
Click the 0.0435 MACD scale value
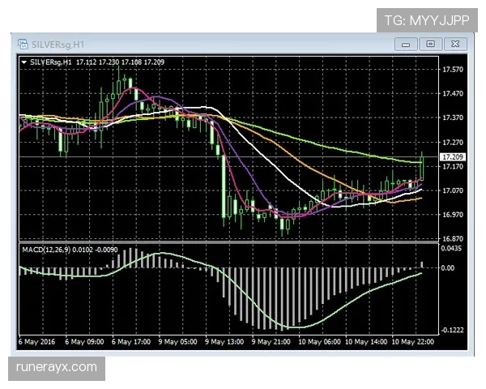[x=452, y=248]
